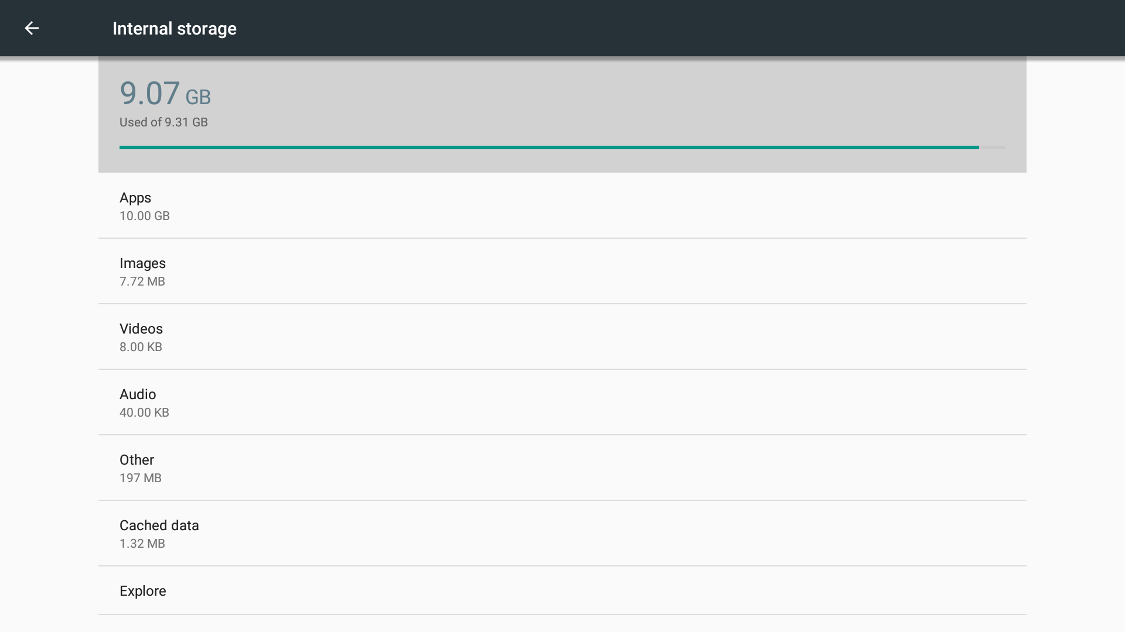
Task: Click the teal storage usage bar
Action: click(x=549, y=147)
